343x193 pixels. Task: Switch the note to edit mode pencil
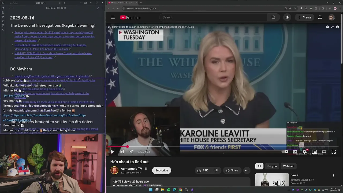pos(98,8)
